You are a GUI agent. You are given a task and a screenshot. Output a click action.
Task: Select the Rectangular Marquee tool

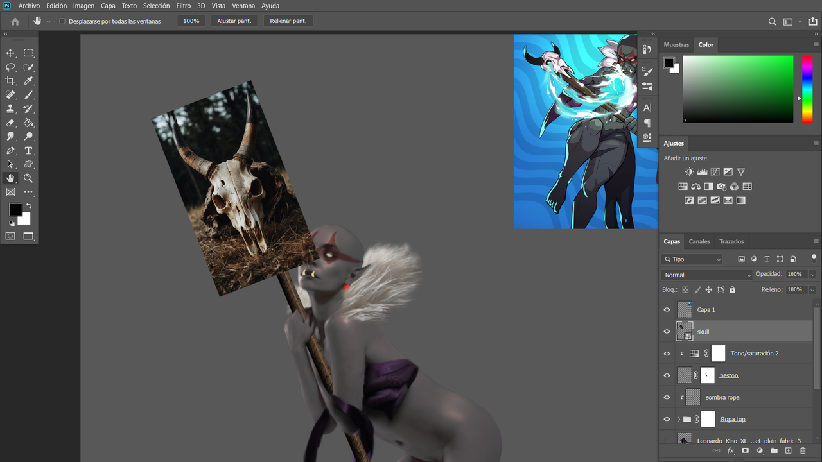[28, 53]
